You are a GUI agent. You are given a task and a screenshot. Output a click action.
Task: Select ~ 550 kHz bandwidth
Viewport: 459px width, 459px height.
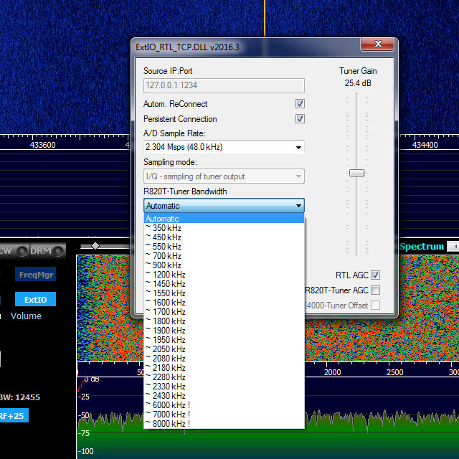224,247
